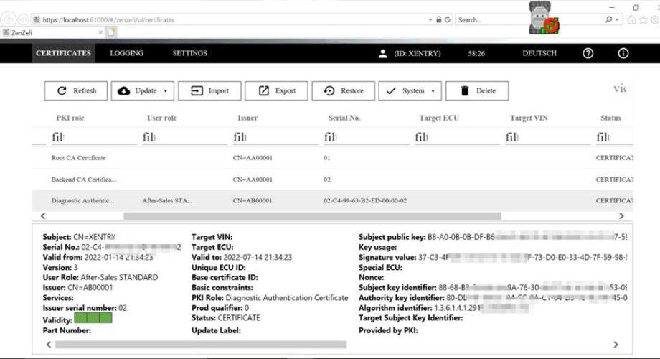Click the Refresh certificates button
The height and width of the screenshot is (359, 660).
click(x=76, y=90)
